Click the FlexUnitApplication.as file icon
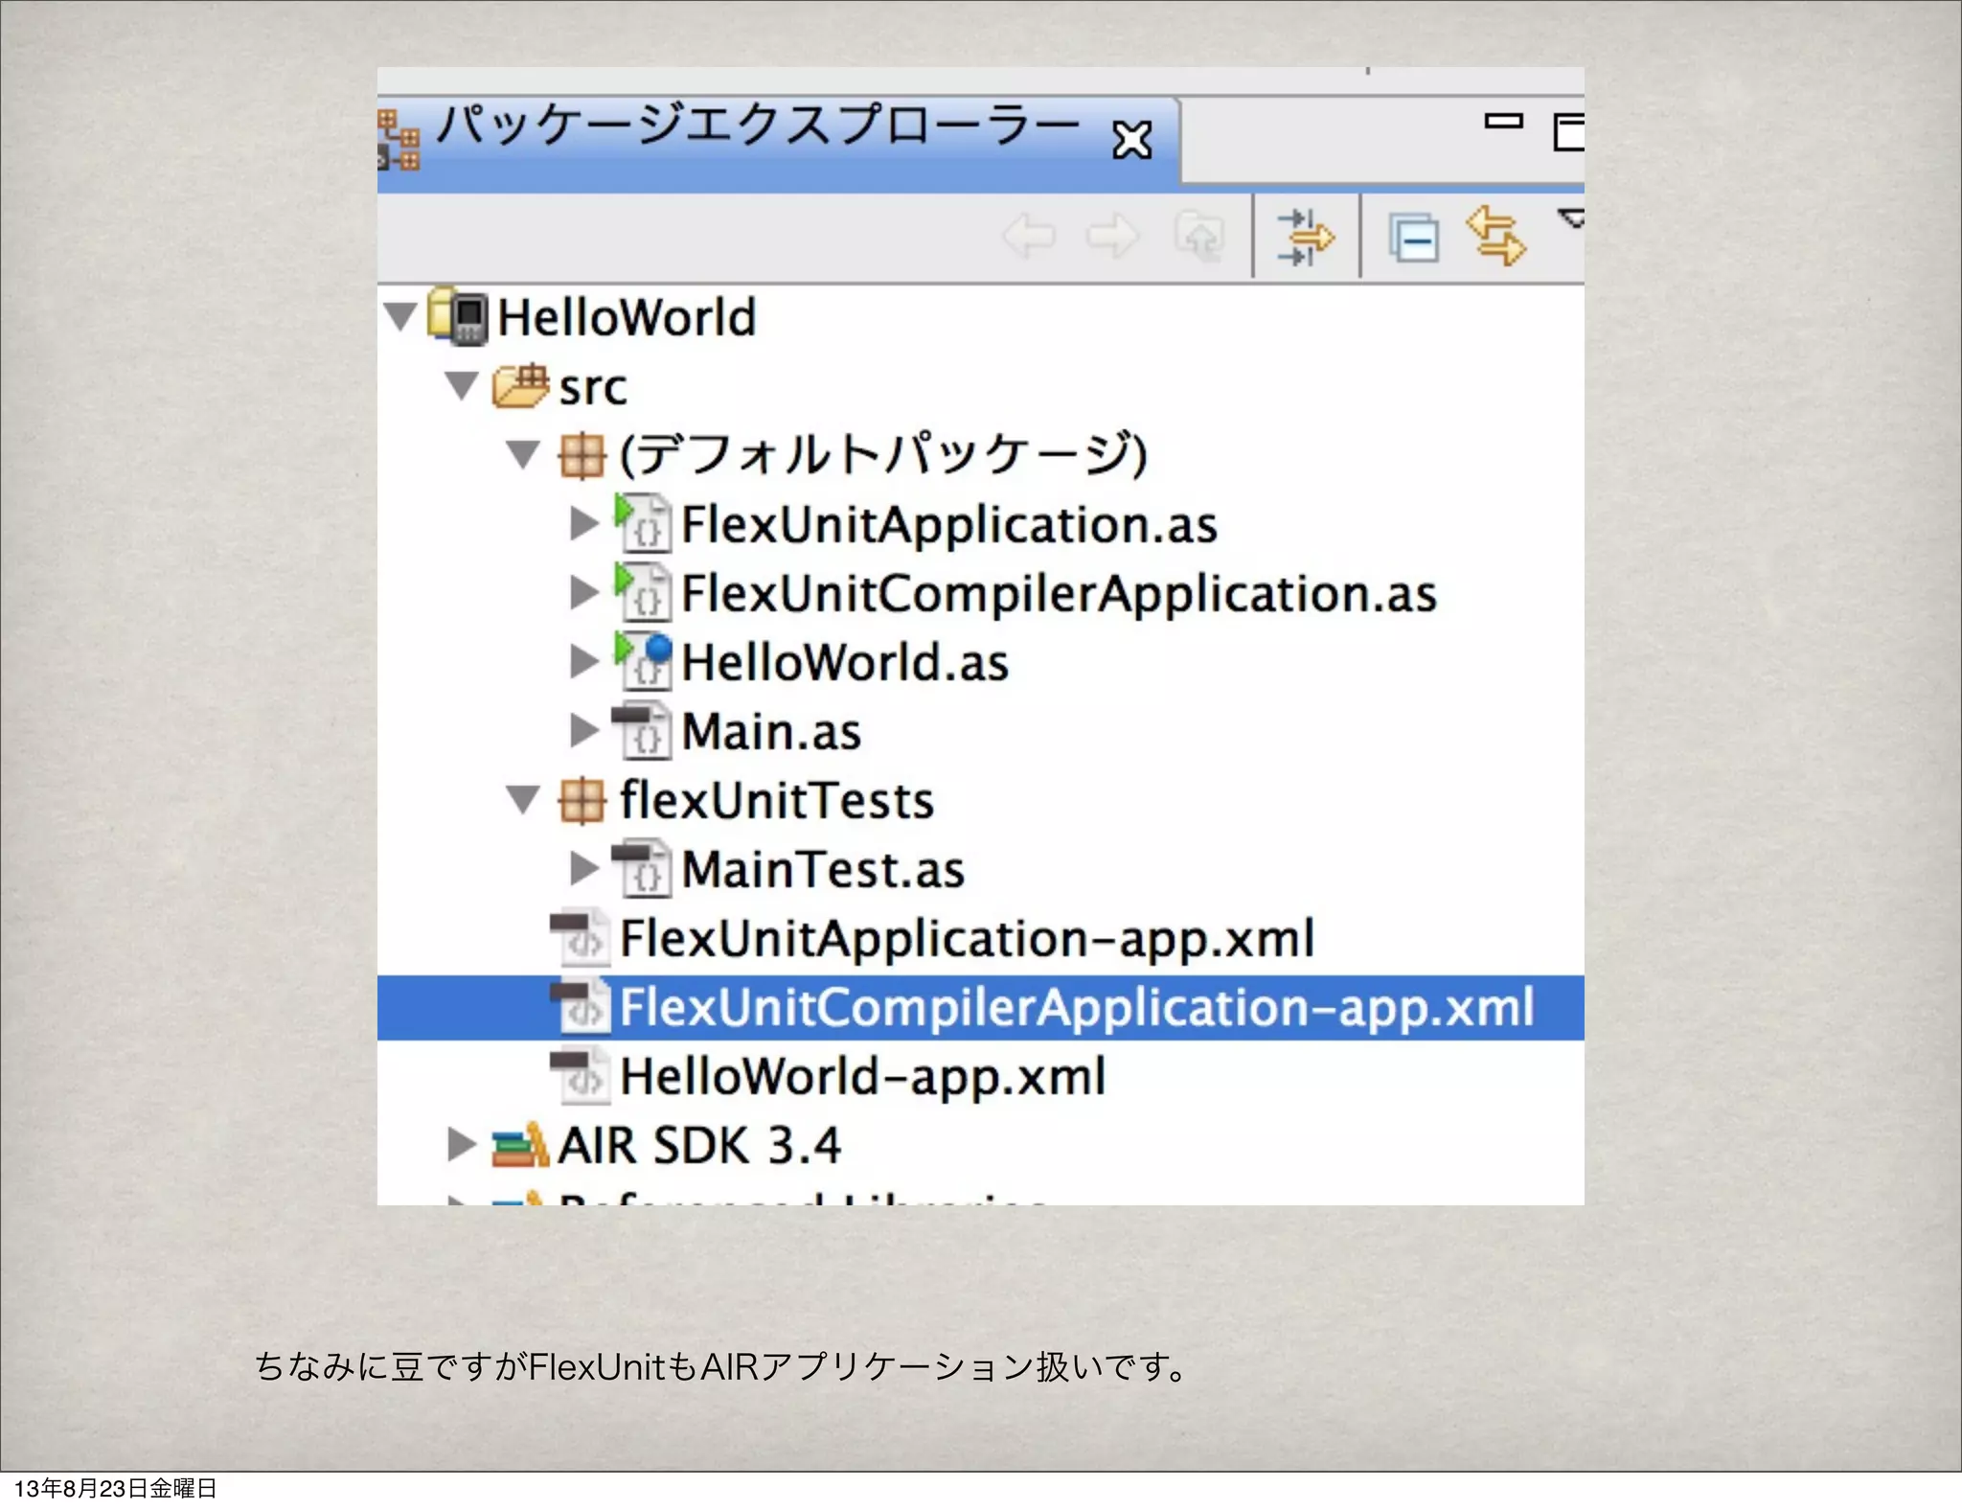This screenshot has width=1962, height=1510. [x=643, y=523]
